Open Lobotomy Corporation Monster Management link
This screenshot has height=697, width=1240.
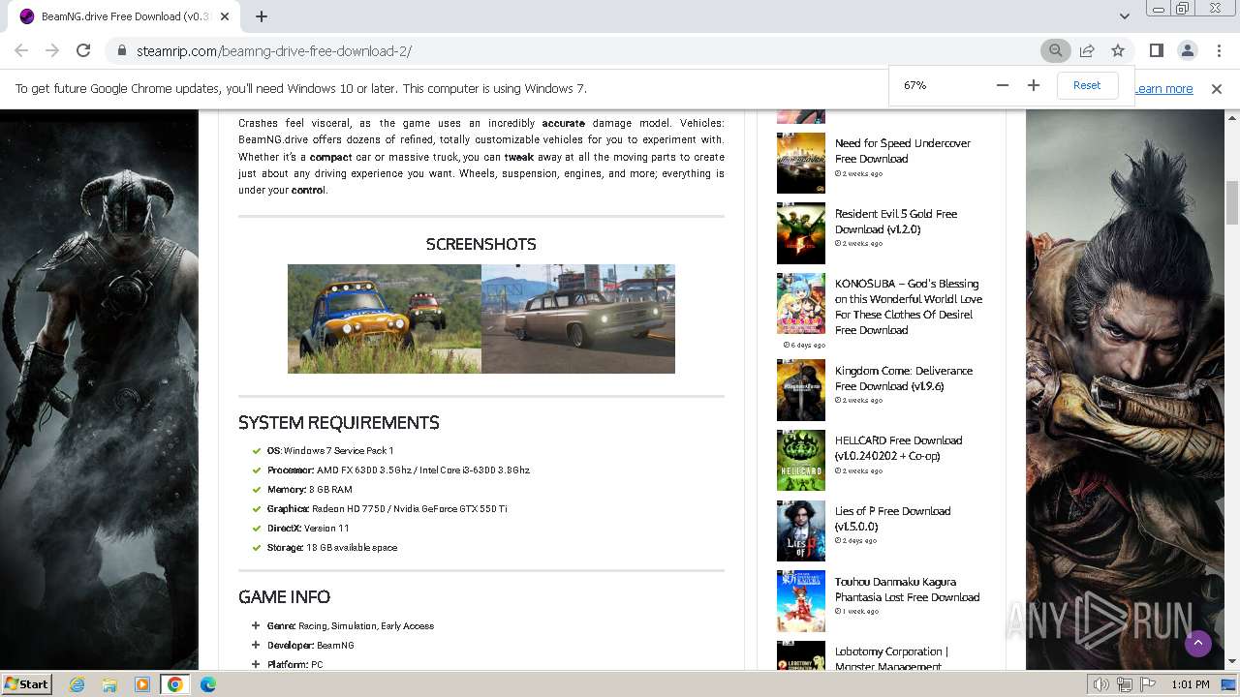(891, 658)
